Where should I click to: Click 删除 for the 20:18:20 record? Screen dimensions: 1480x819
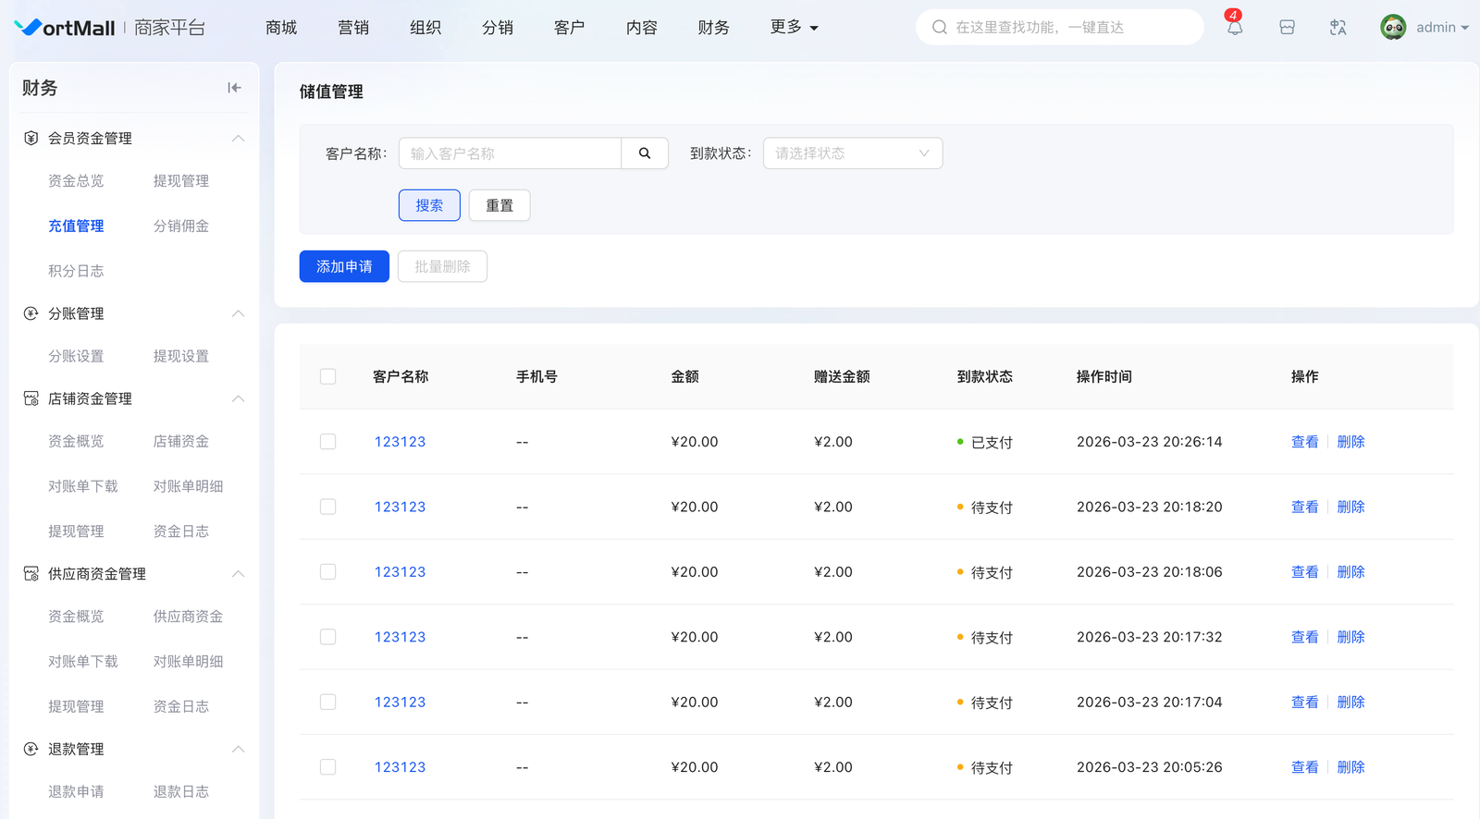[1350, 507]
